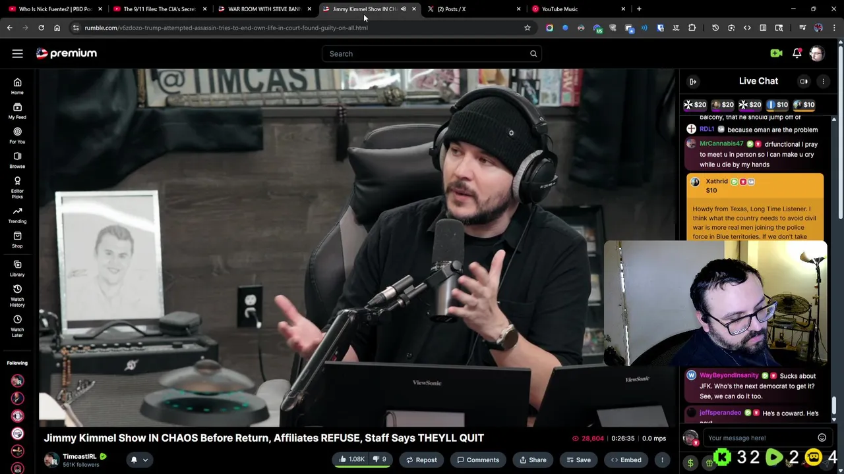Click the green dollar rant icon

click(690, 463)
